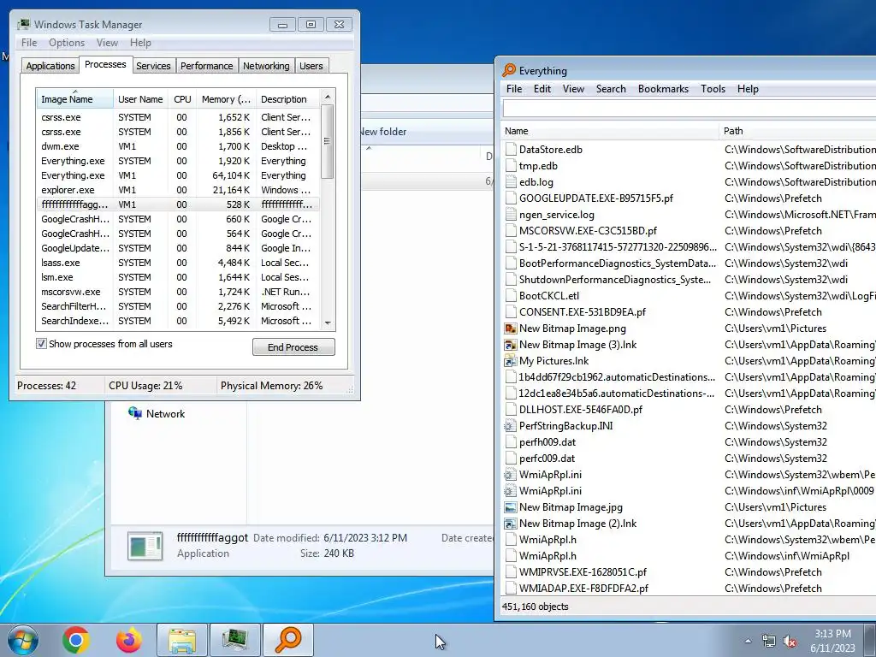The width and height of the screenshot is (876, 657).
Task: Click New folder button in Explorer
Action: [382, 132]
